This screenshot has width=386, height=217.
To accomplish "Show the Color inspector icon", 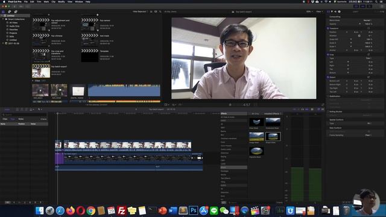I will point(332,11).
